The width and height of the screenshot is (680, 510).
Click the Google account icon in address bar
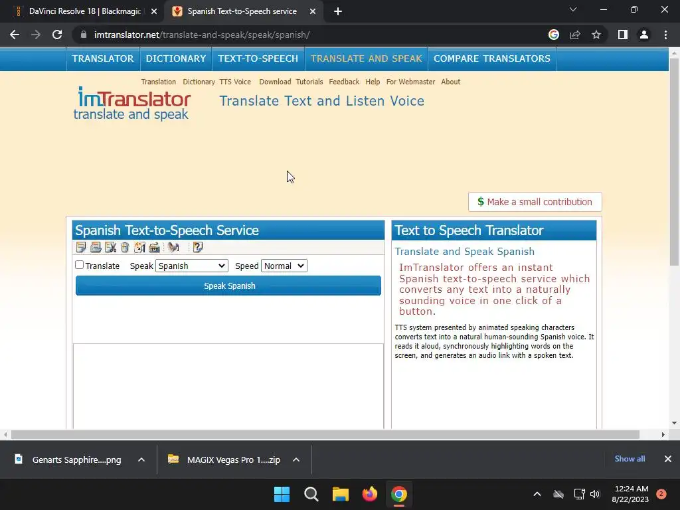tap(554, 35)
